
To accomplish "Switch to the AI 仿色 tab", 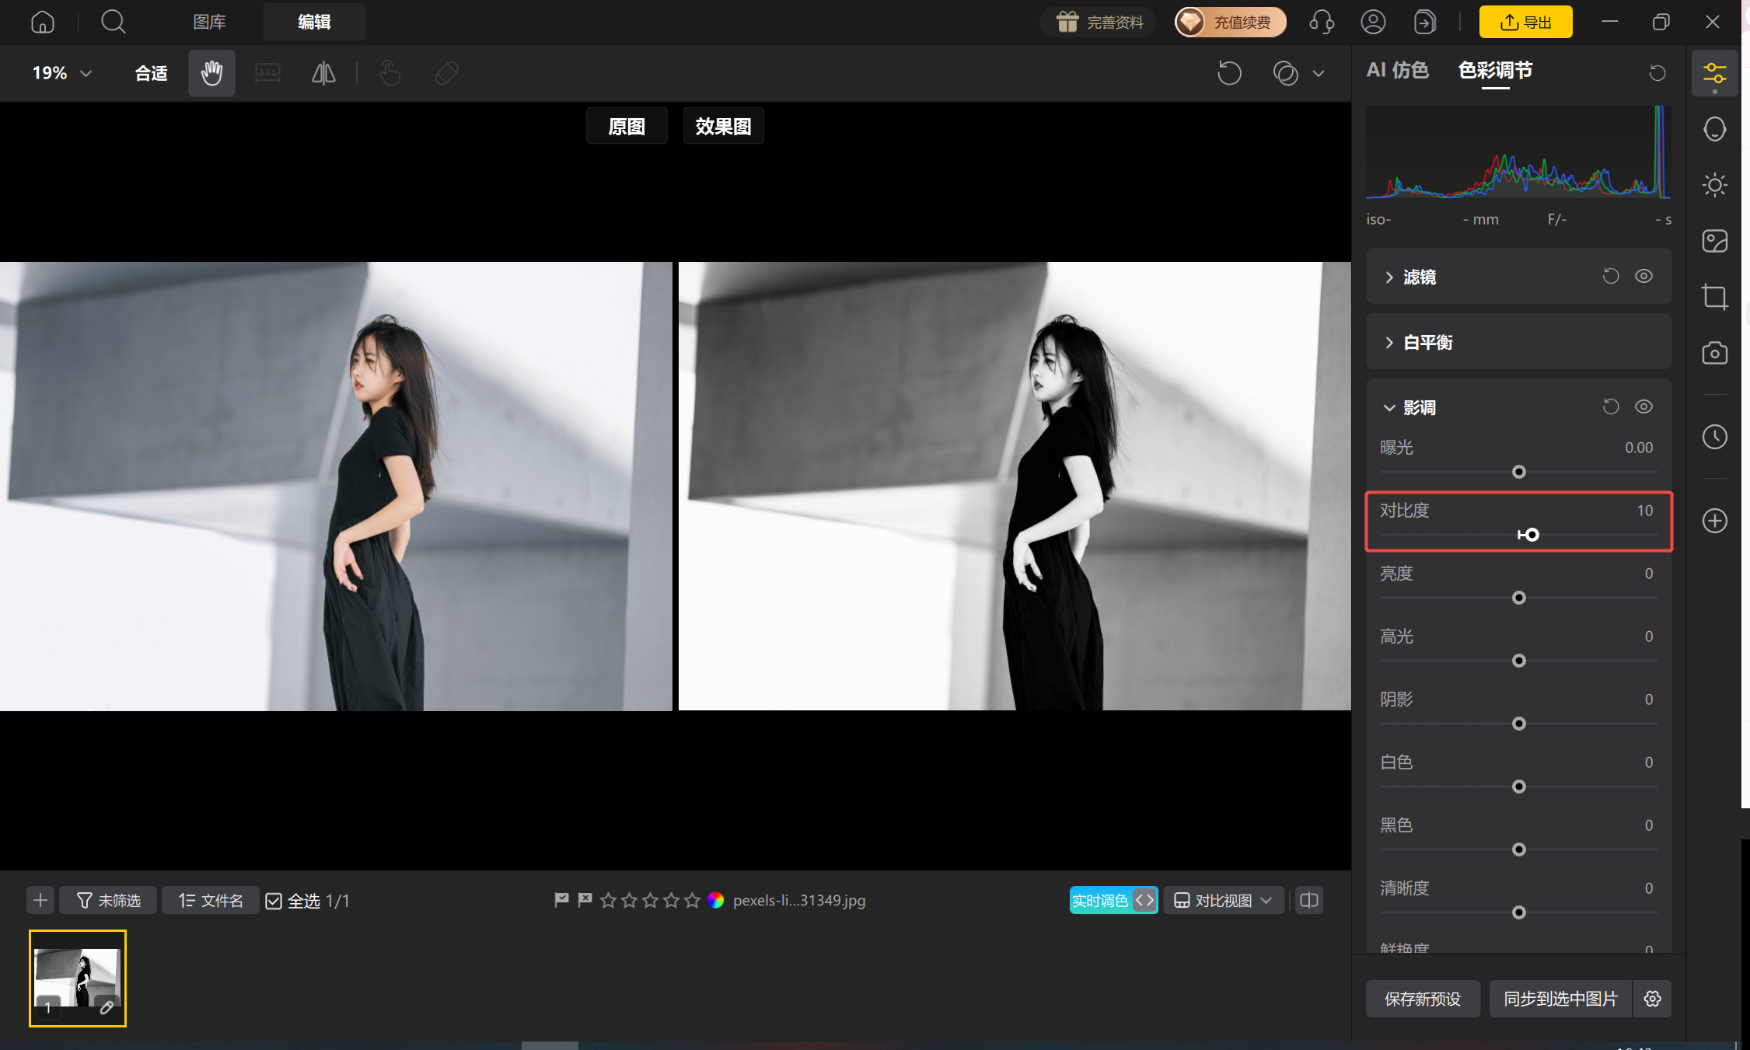I will (x=1397, y=70).
